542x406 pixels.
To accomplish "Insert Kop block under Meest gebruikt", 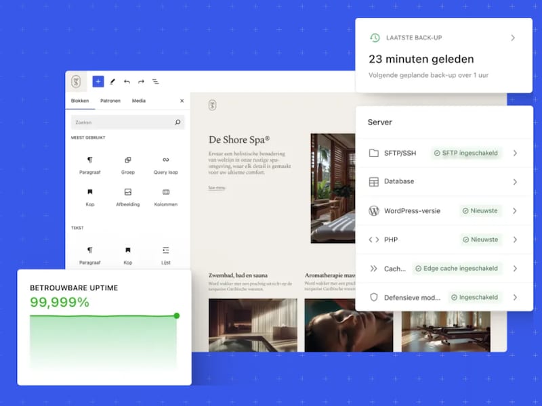I will (90, 198).
